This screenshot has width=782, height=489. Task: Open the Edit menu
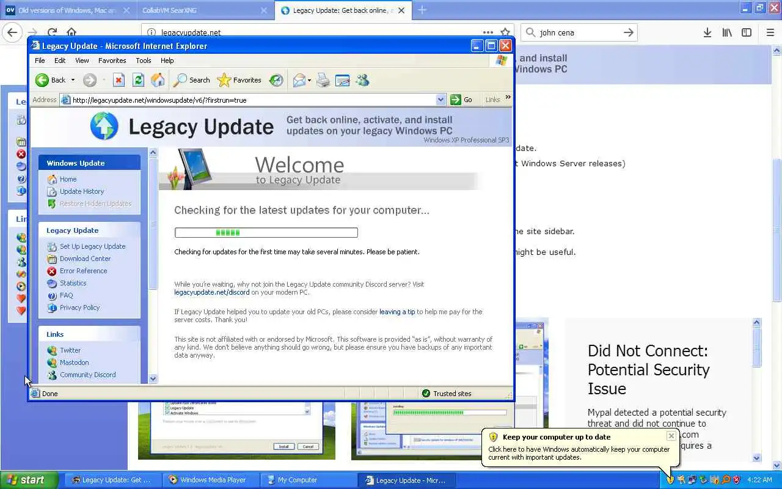(60, 61)
